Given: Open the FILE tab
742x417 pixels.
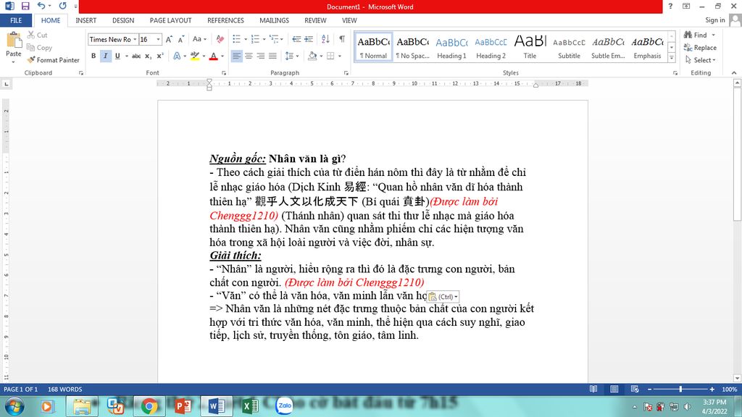Looking at the screenshot, I should tap(16, 20).
